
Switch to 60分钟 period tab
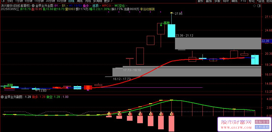pos(61,1)
